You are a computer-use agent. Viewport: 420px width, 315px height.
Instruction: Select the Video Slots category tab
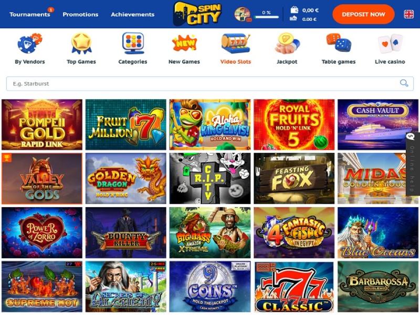tap(236, 62)
